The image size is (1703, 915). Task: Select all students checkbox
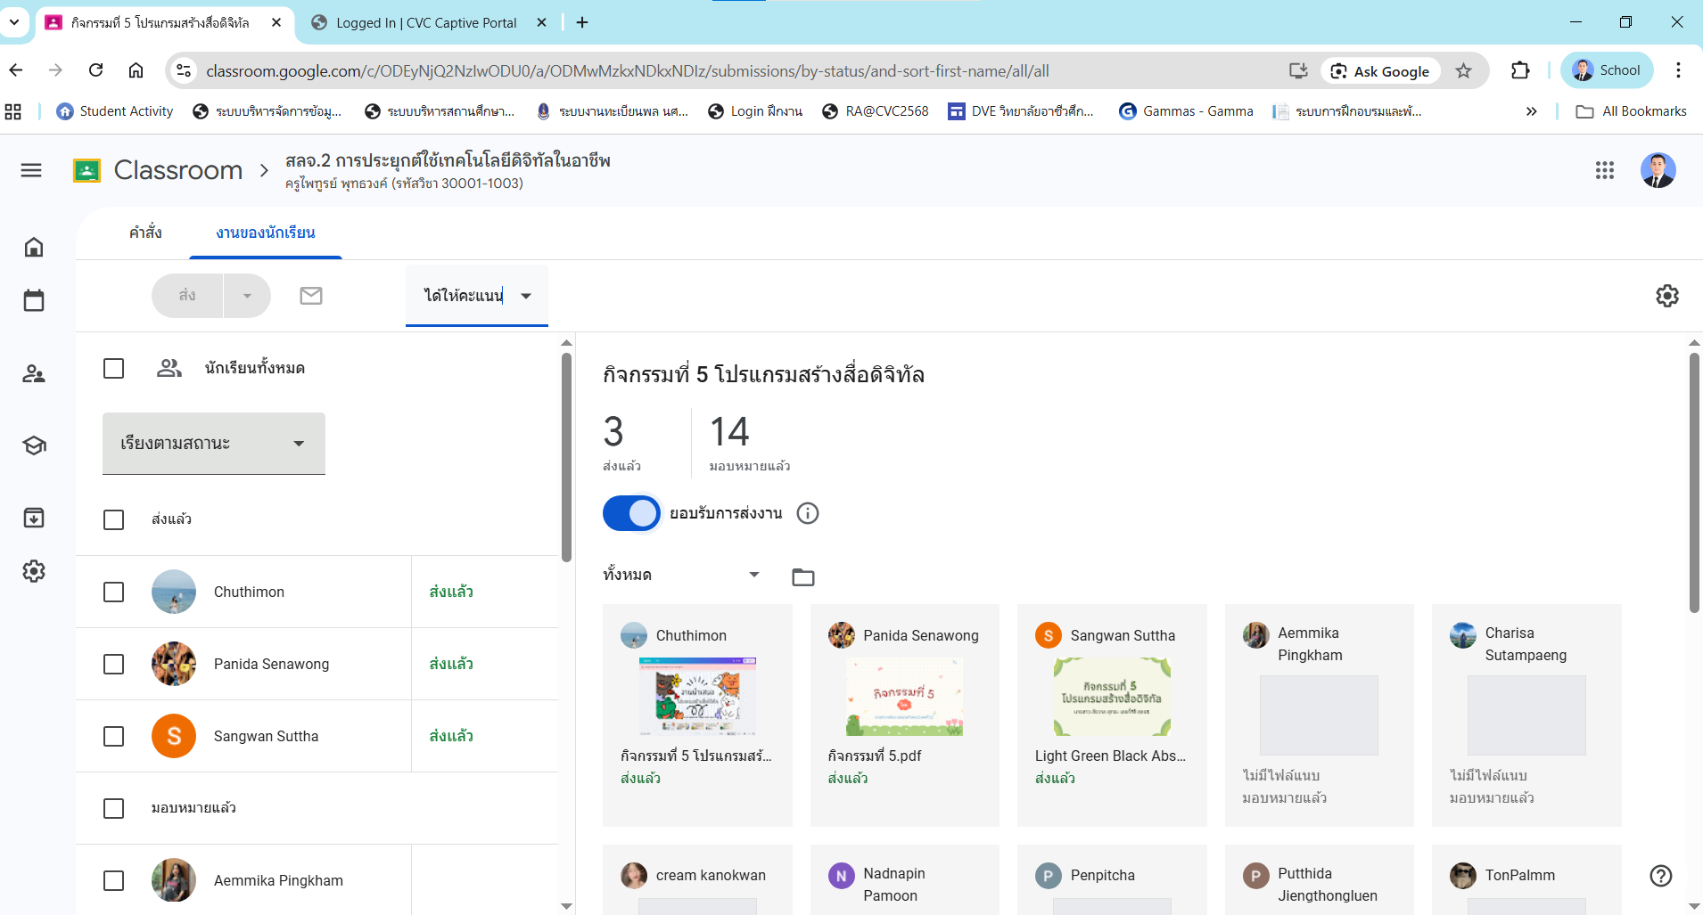pyautogui.click(x=114, y=369)
